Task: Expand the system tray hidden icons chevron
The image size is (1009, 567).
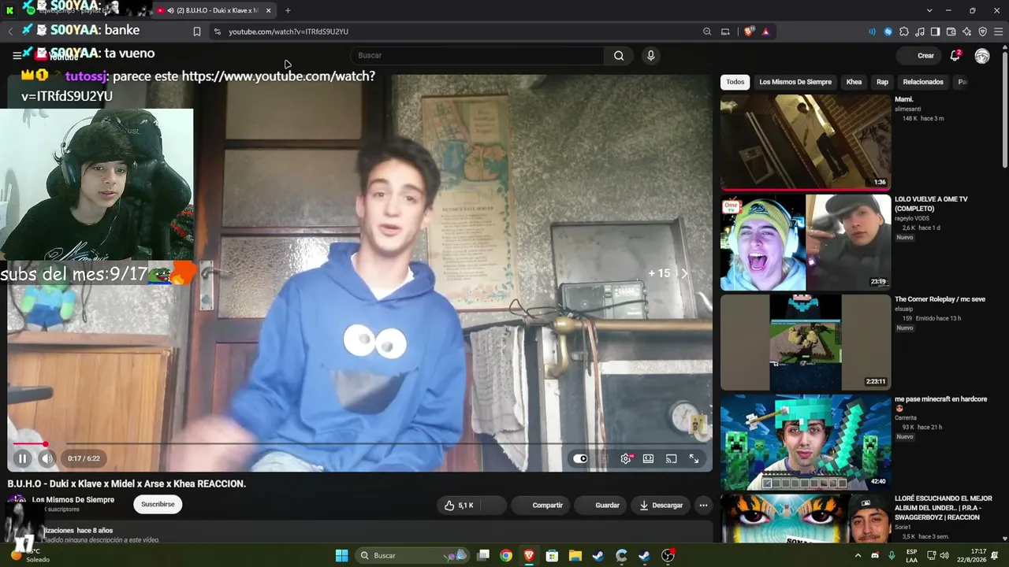Action: [858, 555]
